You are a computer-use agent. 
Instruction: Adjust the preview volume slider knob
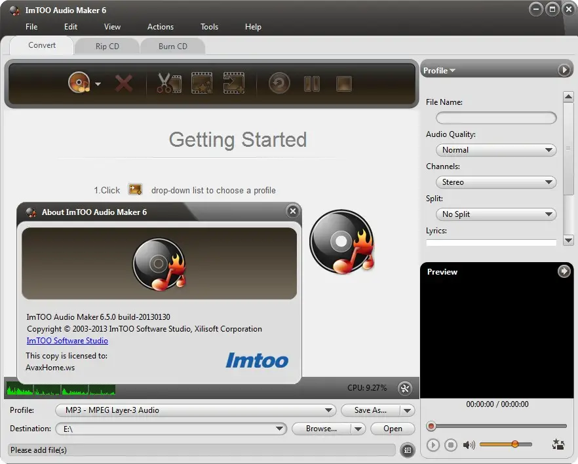pos(515,444)
